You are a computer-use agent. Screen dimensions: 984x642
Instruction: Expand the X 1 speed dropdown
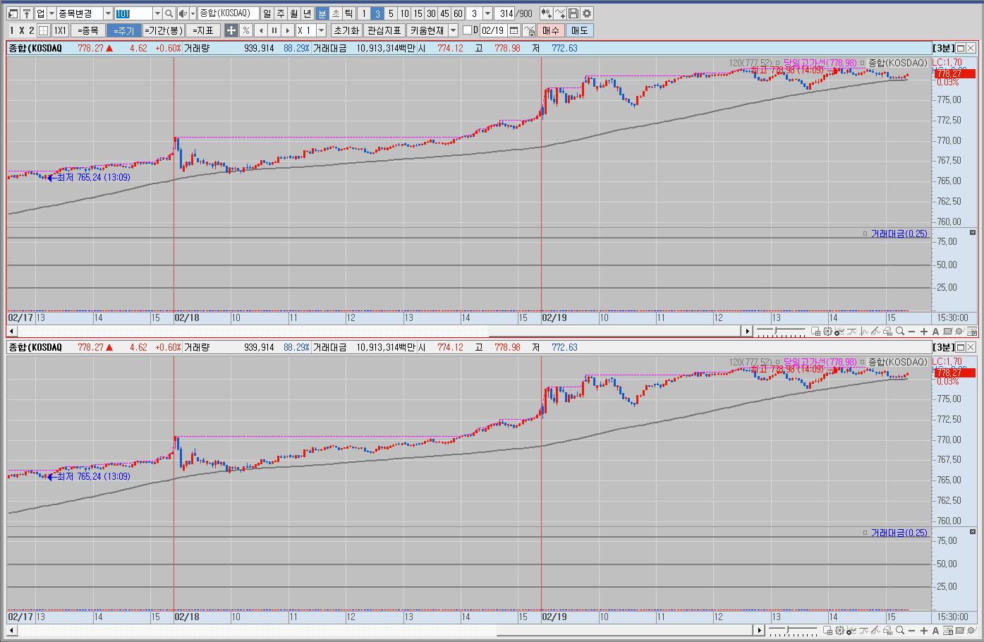[x=322, y=30]
